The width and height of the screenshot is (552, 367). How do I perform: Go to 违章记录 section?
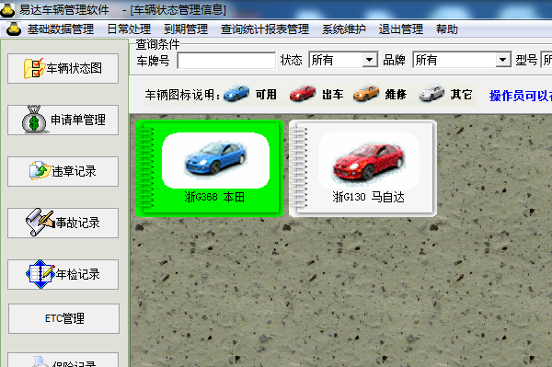point(63,171)
